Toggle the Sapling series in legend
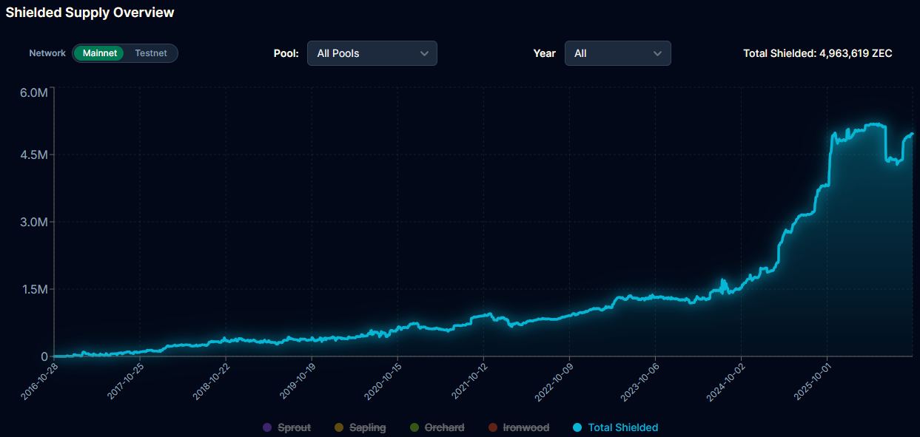The height and width of the screenshot is (437, 920). point(359,427)
